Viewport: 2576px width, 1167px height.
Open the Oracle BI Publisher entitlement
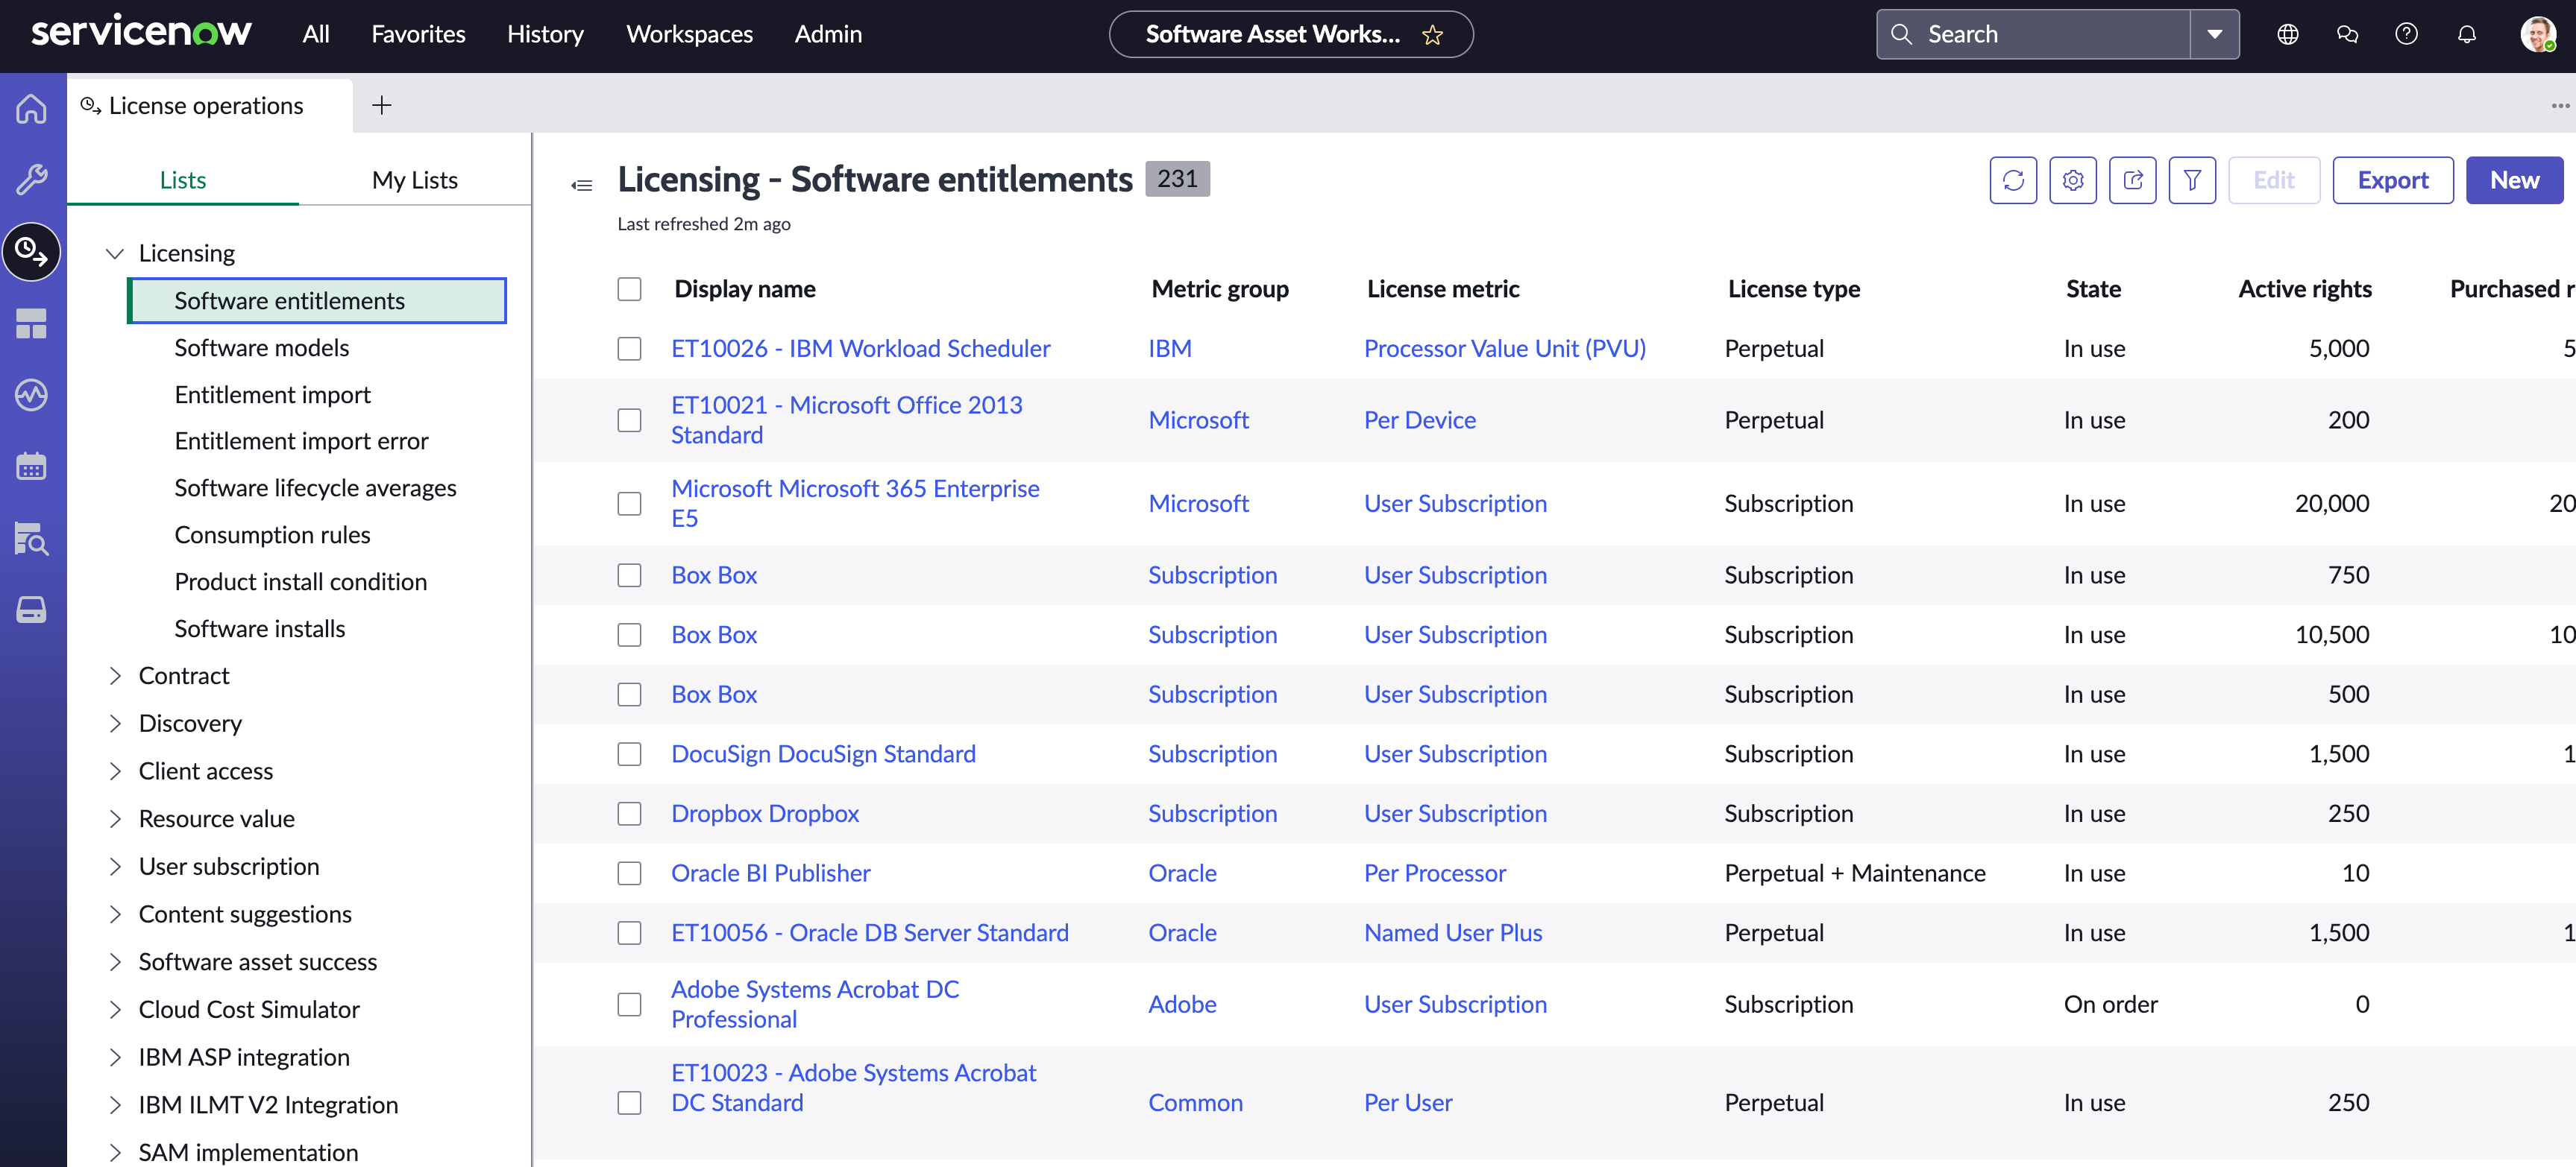[770, 874]
